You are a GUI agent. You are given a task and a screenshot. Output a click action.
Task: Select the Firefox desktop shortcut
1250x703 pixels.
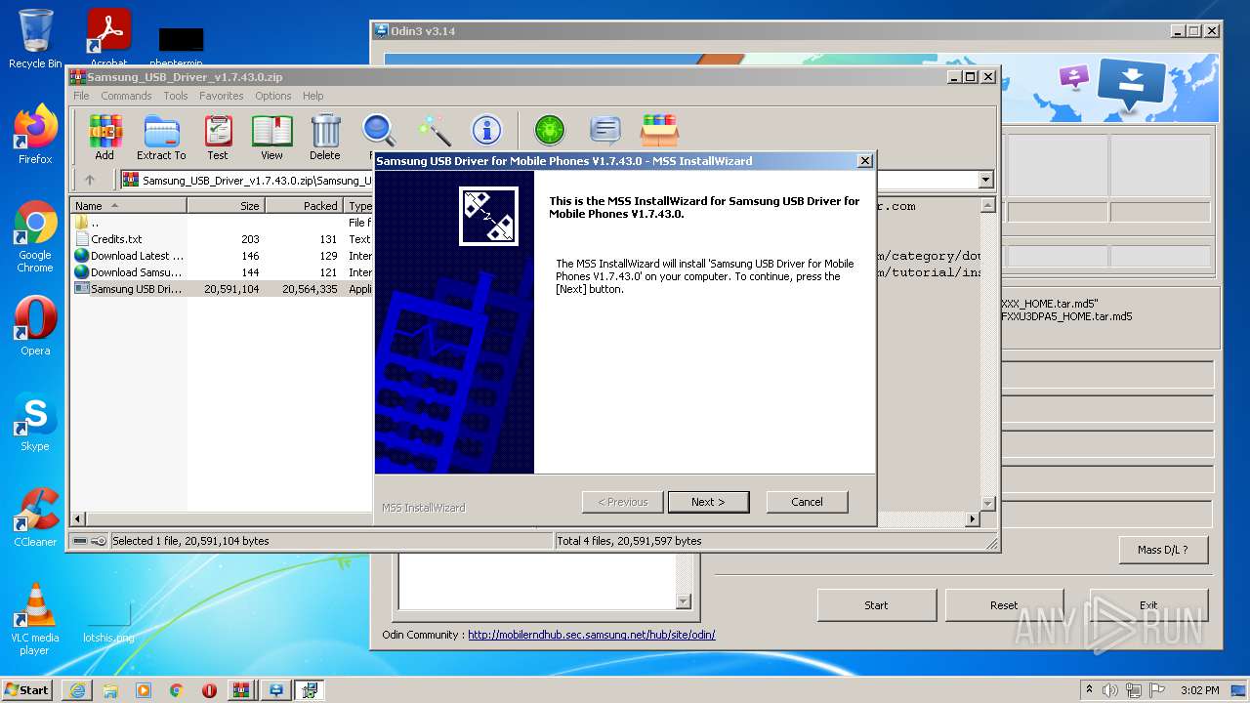(35, 135)
